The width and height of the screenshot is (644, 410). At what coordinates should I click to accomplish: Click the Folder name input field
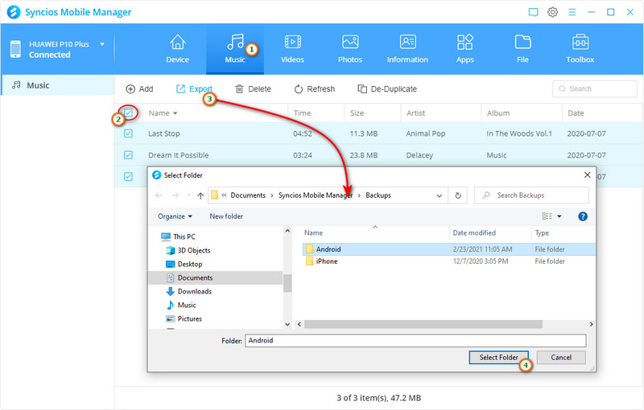coord(415,340)
